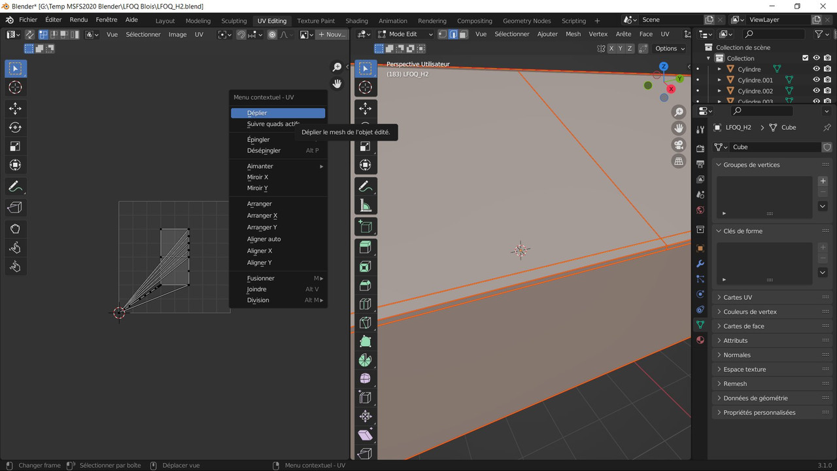Disable Cylindre in renders camera icon
Screen dimensions: 837x471
pyautogui.click(x=827, y=69)
